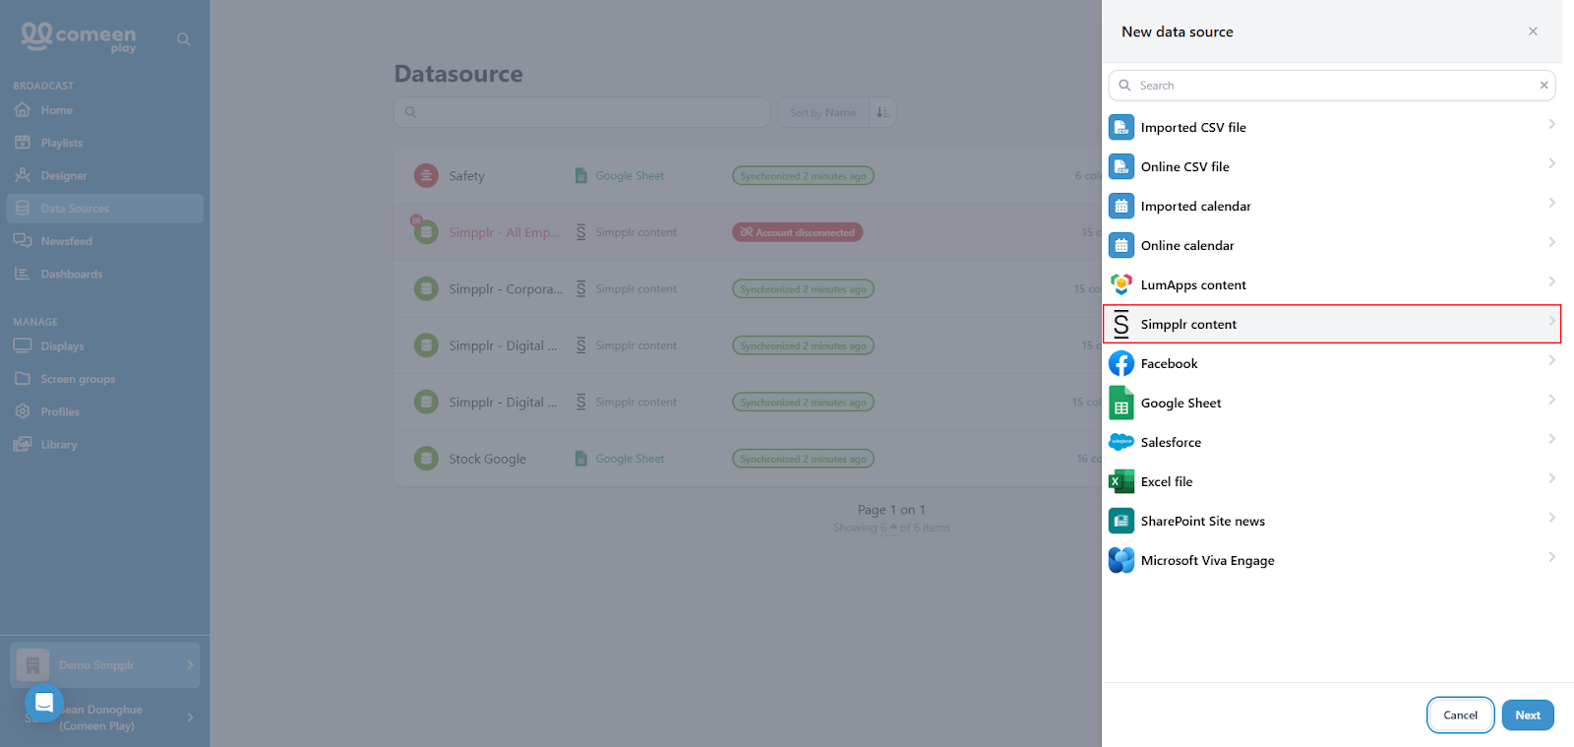This screenshot has width=1574, height=747.
Task: Open the Data Sources menu item
Action: [x=104, y=209]
